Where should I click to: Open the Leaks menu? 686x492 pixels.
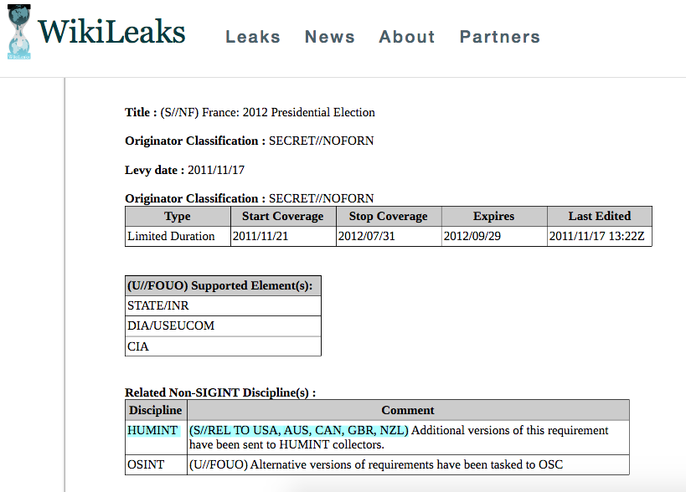pos(253,37)
